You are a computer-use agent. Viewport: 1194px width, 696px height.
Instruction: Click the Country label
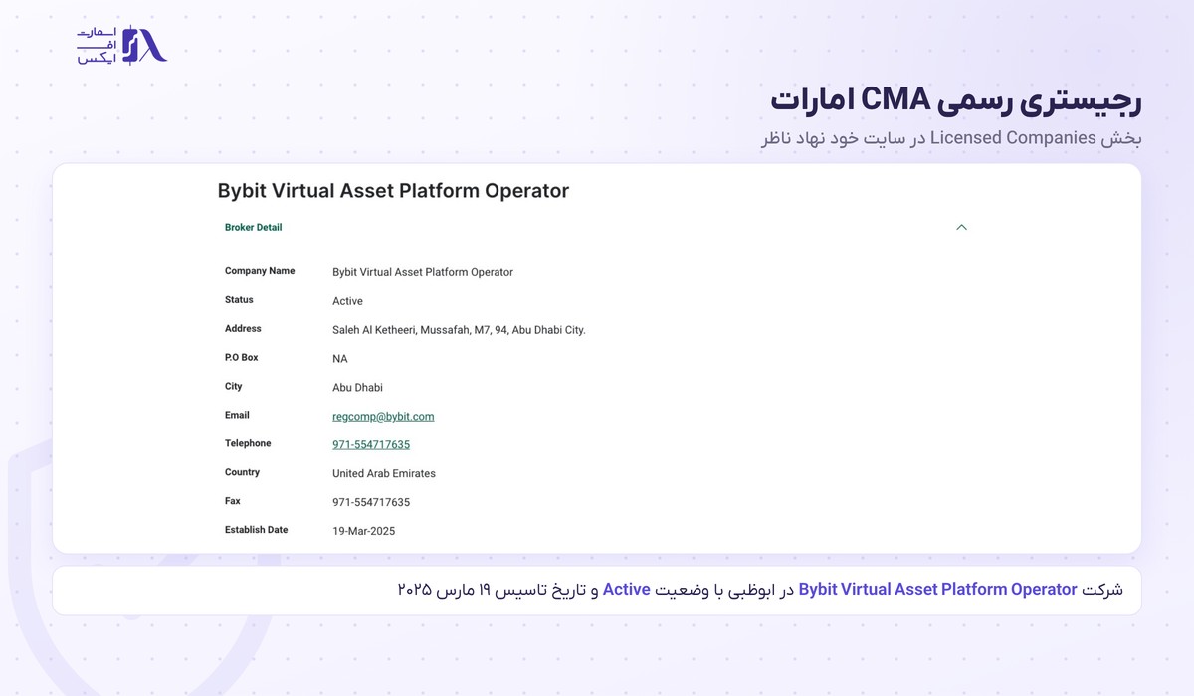tap(242, 473)
